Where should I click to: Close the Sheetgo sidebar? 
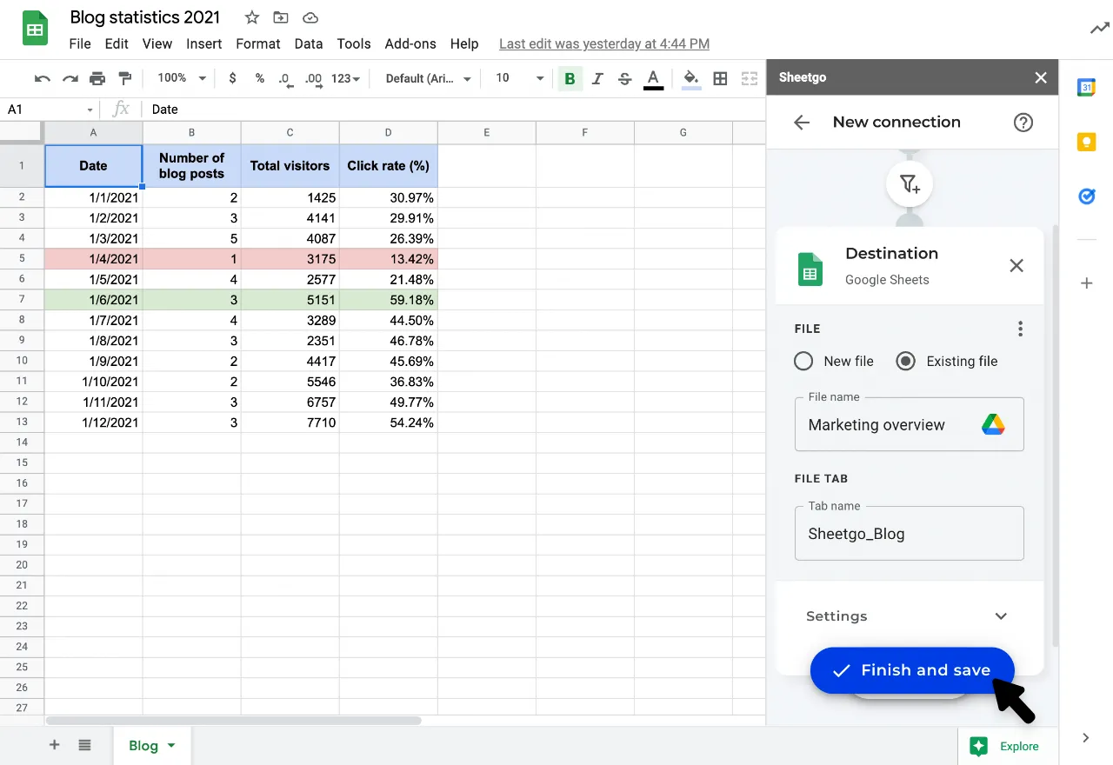tap(1041, 77)
